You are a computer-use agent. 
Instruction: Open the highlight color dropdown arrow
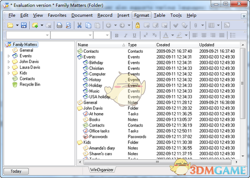[x=186, y=35]
